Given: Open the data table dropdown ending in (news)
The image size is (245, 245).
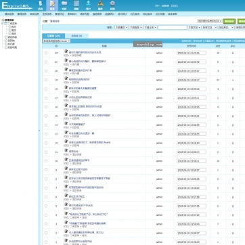Looking at the screenshot, I should click(x=57, y=41).
